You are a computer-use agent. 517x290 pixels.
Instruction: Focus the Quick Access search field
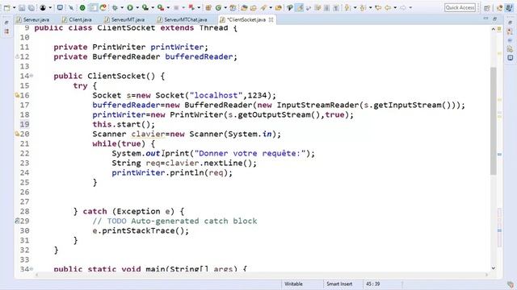pos(460,7)
